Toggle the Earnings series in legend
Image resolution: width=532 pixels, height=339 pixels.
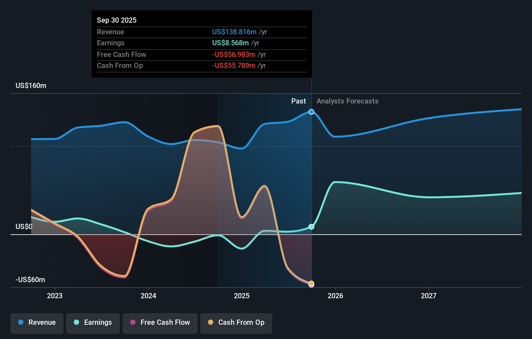93,323
